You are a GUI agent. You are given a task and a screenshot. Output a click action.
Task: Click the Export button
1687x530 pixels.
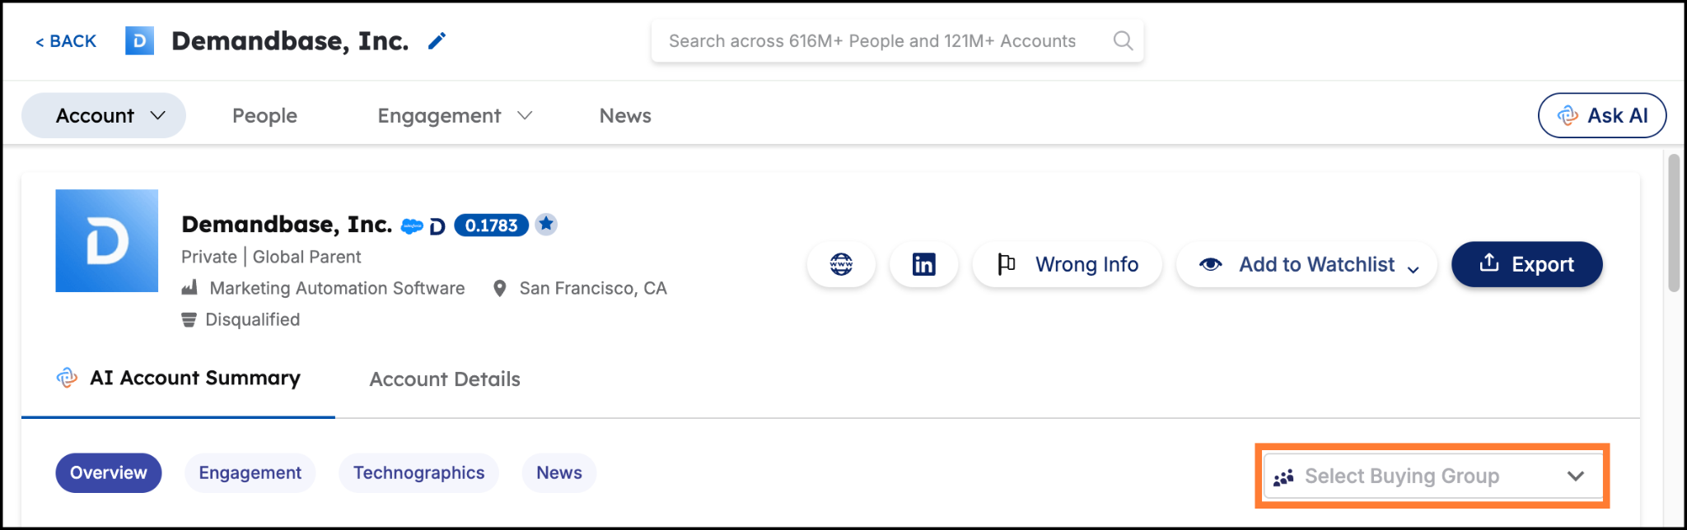[x=1527, y=264]
